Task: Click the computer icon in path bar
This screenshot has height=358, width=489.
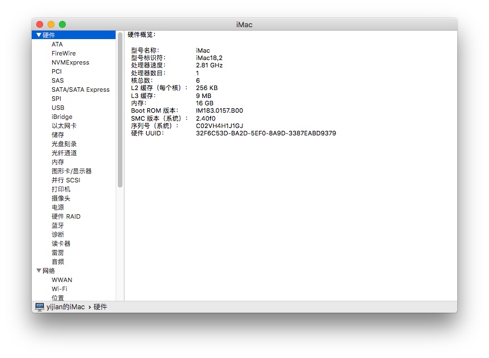Action: point(40,307)
